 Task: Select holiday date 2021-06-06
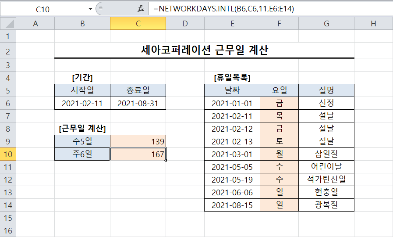232,192
